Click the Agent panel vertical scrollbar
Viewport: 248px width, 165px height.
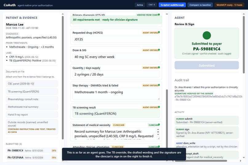click(x=244, y=45)
